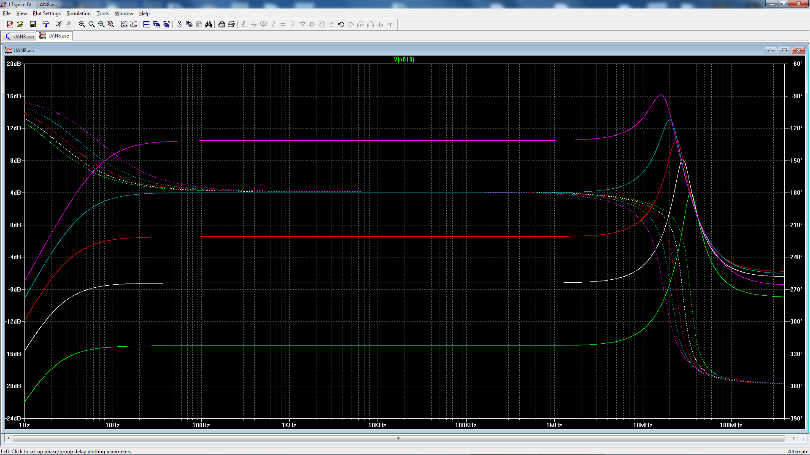Click the Save floppy disk icon
This screenshot has width=810, height=455.
pos(32,24)
